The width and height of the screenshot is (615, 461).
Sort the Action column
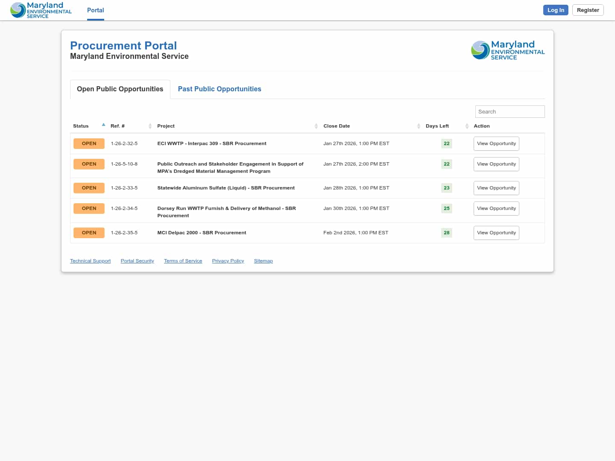tap(482, 126)
